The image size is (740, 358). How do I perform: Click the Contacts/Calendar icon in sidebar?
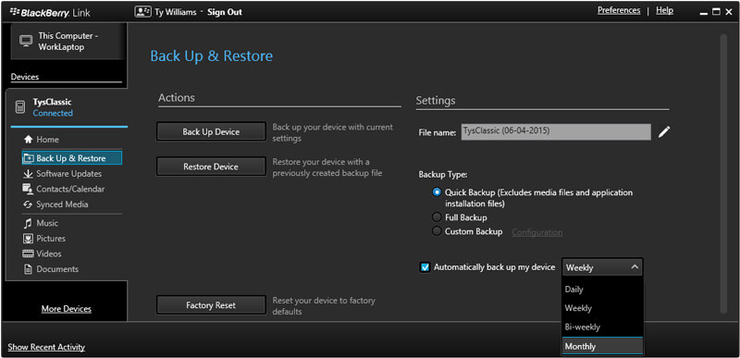[x=29, y=189]
